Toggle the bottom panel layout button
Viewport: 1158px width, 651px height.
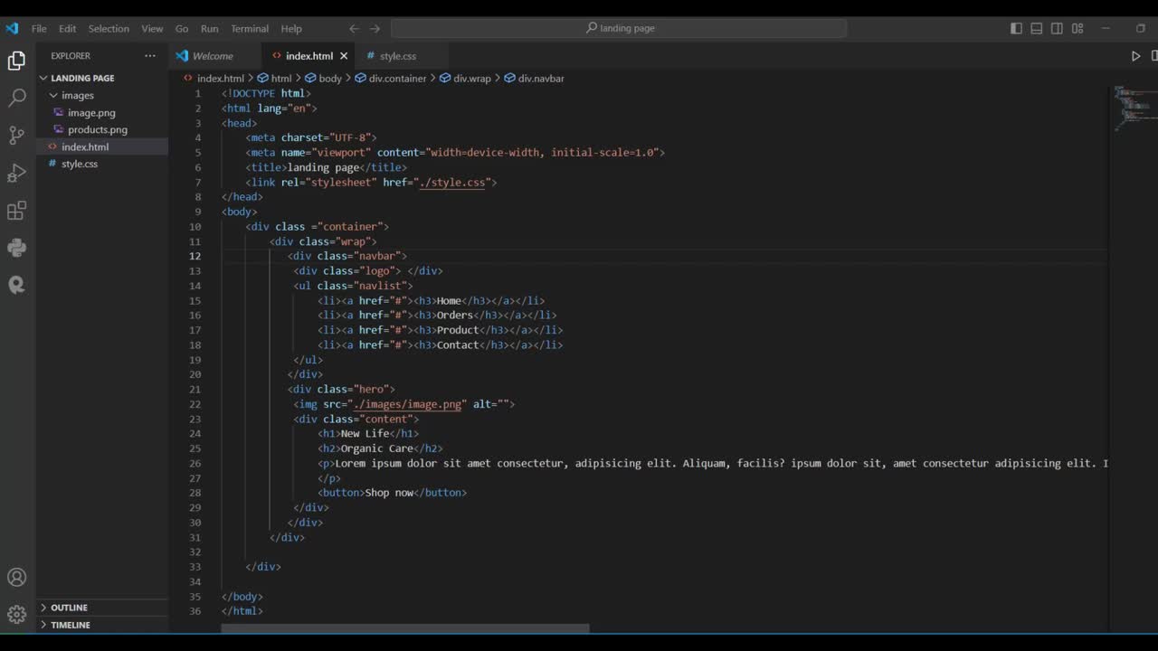1037,28
